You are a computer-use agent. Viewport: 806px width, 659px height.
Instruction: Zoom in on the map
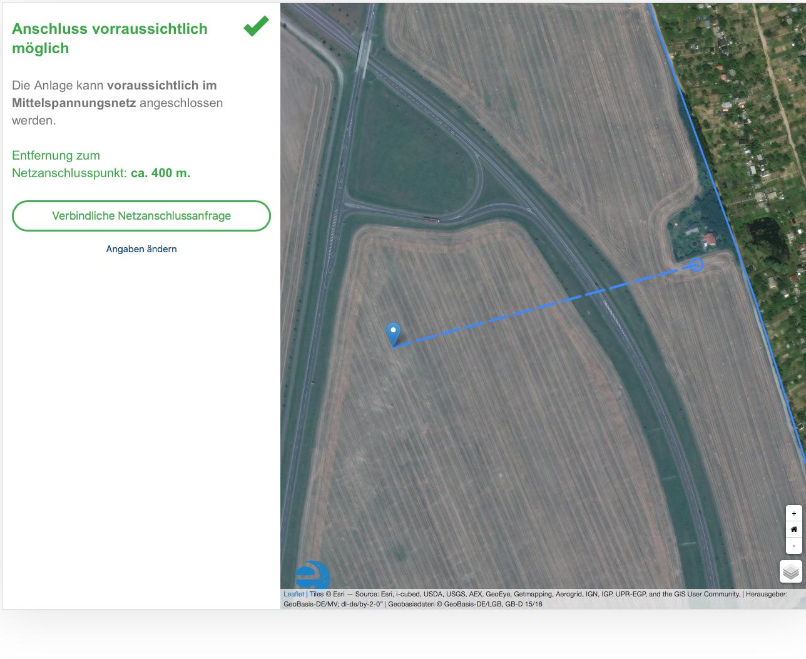point(793,514)
